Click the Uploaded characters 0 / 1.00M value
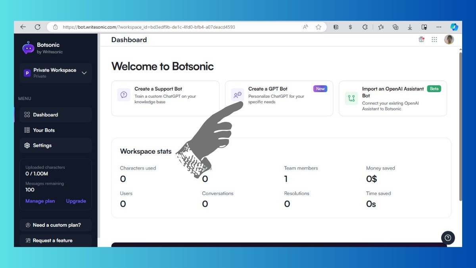This screenshot has height=268, width=476. click(x=37, y=174)
